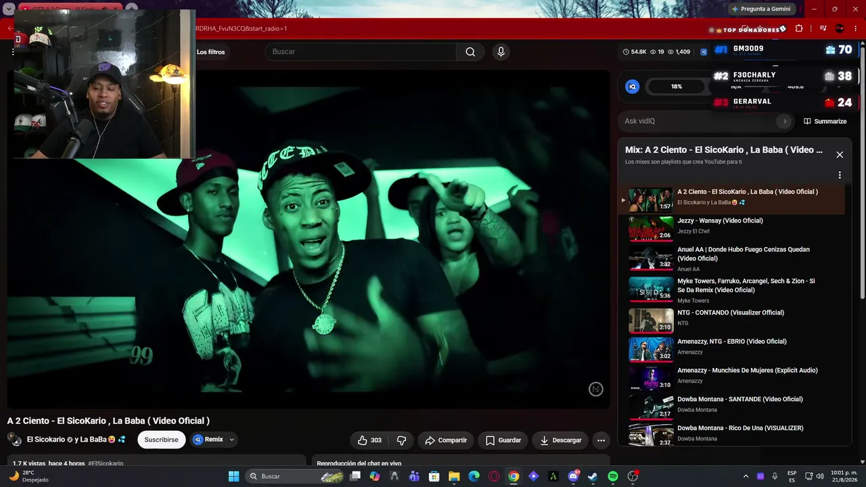Click the #ElSicokario hashtag

point(106,463)
